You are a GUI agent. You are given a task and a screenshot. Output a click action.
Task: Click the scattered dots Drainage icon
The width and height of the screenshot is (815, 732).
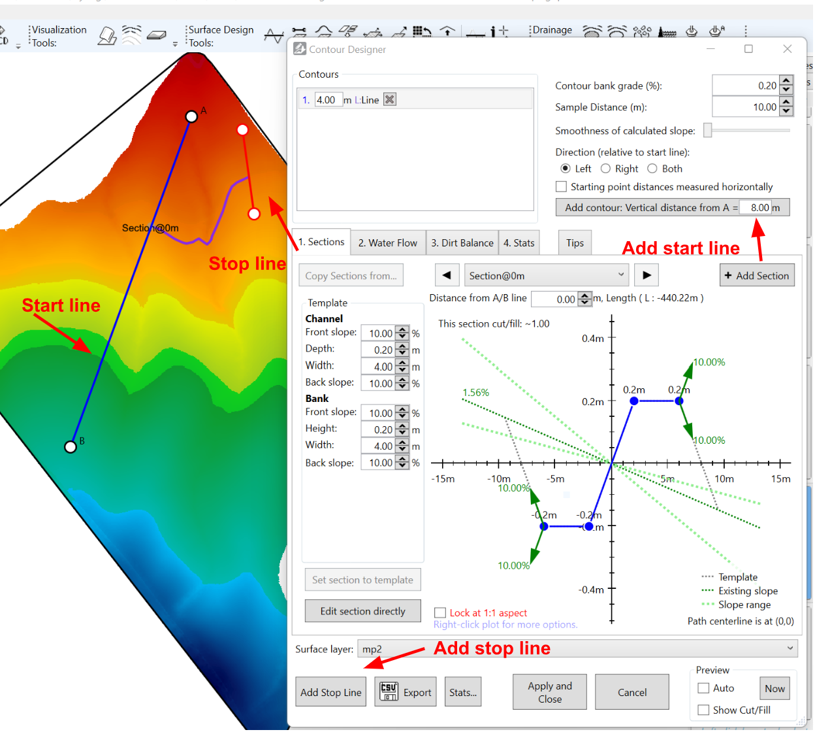[x=642, y=31]
